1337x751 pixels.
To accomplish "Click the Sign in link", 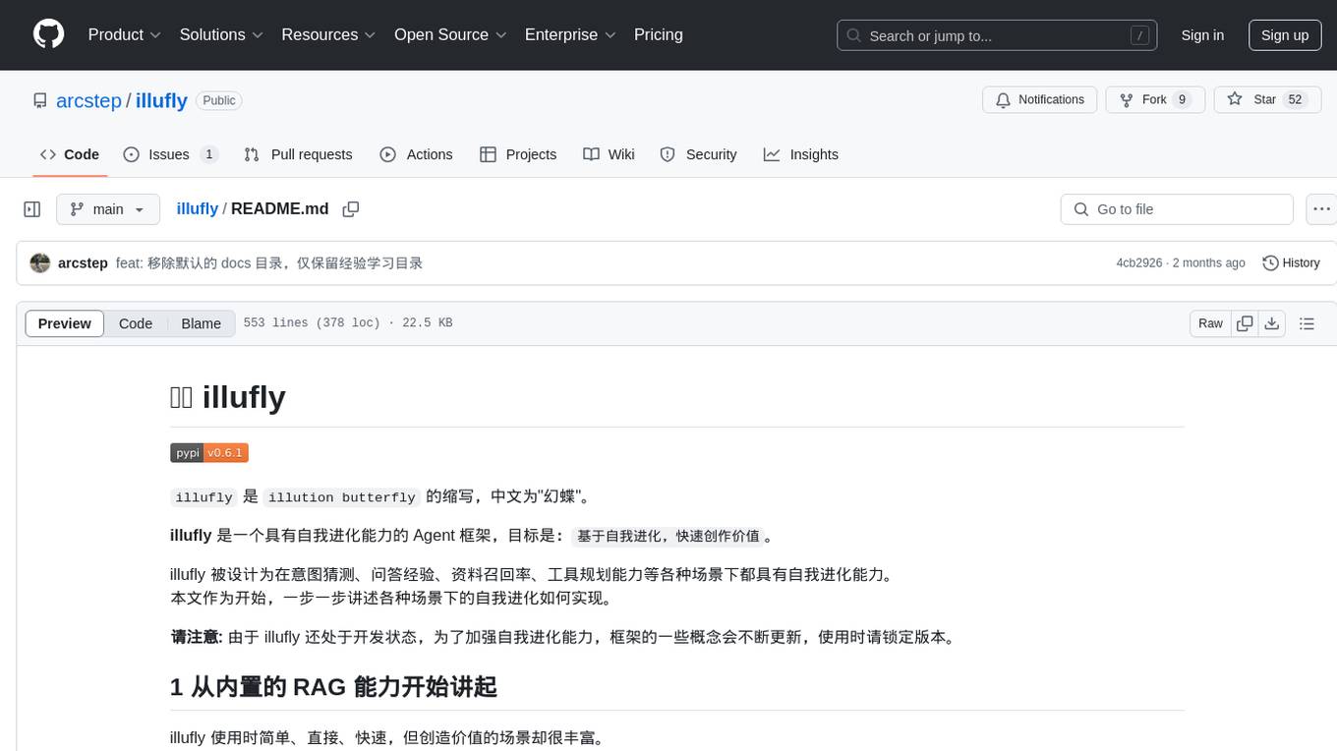I will 1202,35.
